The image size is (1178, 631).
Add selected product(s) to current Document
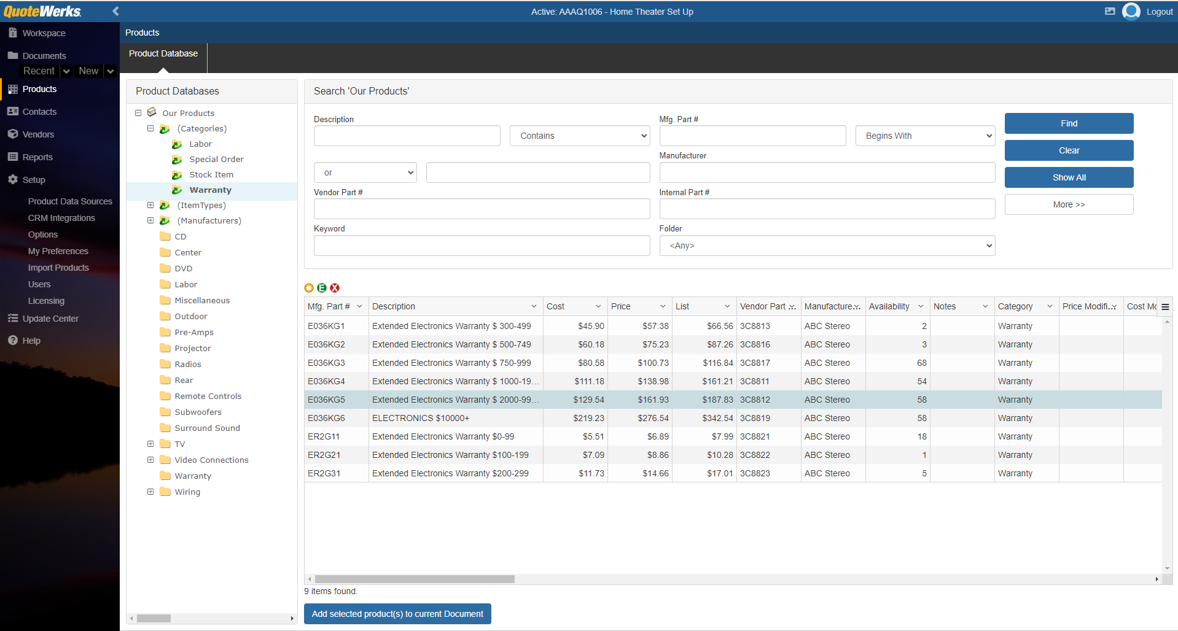coord(397,614)
